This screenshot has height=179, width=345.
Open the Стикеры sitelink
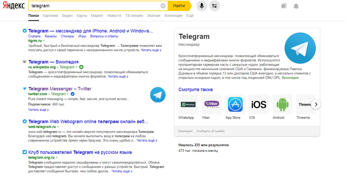67,36
